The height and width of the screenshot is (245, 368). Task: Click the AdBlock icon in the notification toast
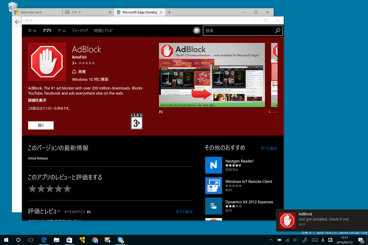287,220
